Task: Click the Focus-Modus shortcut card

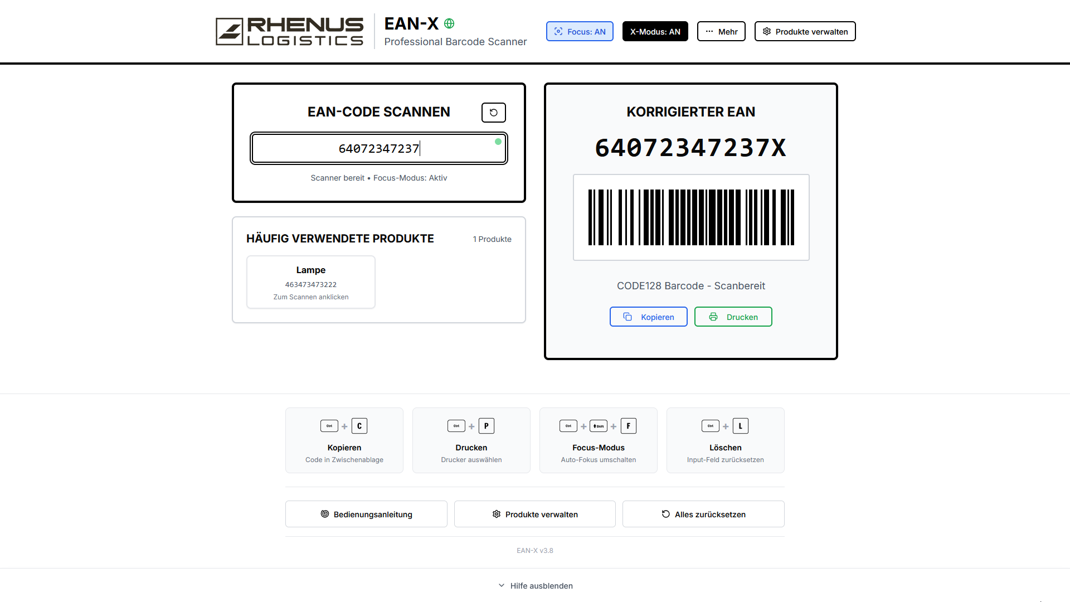Action: tap(598, 440)
